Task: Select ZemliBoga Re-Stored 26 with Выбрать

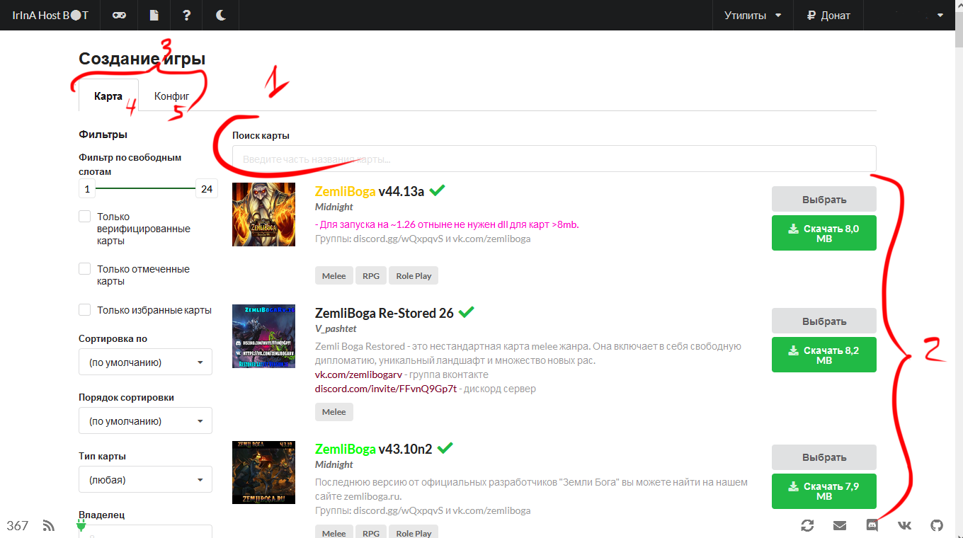Action: [824, 321]
